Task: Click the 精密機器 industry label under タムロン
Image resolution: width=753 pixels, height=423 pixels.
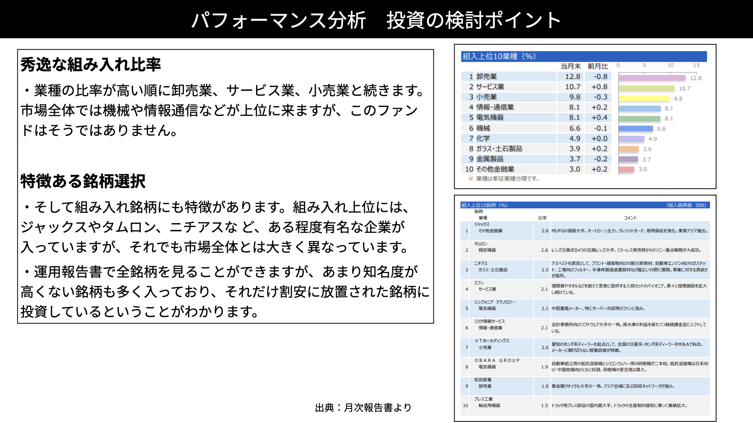Action: pos(487,250)
